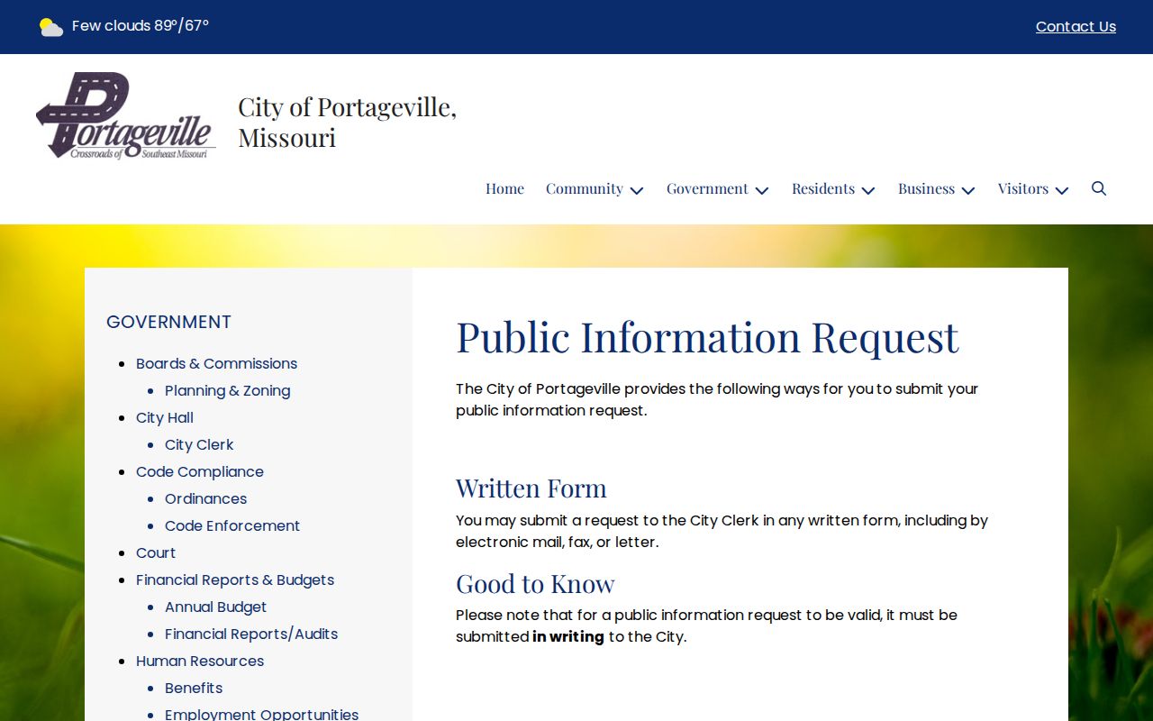
Task: Go to the Home menu item
Action: pyautogui.click(x=504, y=188)
